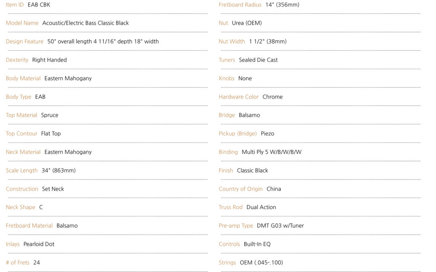Click the # of Frets label
Screen dimensions: 436x272
17,263
